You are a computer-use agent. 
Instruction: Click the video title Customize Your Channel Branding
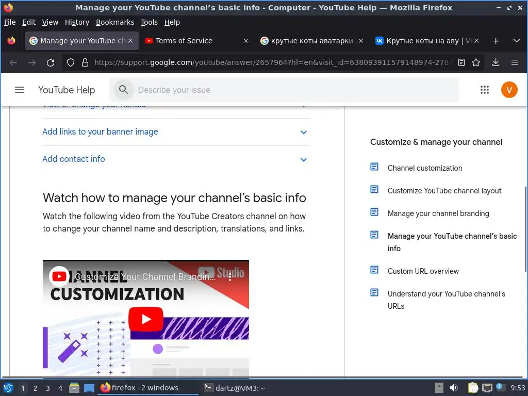pyautogui.click(x=145, y=277)
